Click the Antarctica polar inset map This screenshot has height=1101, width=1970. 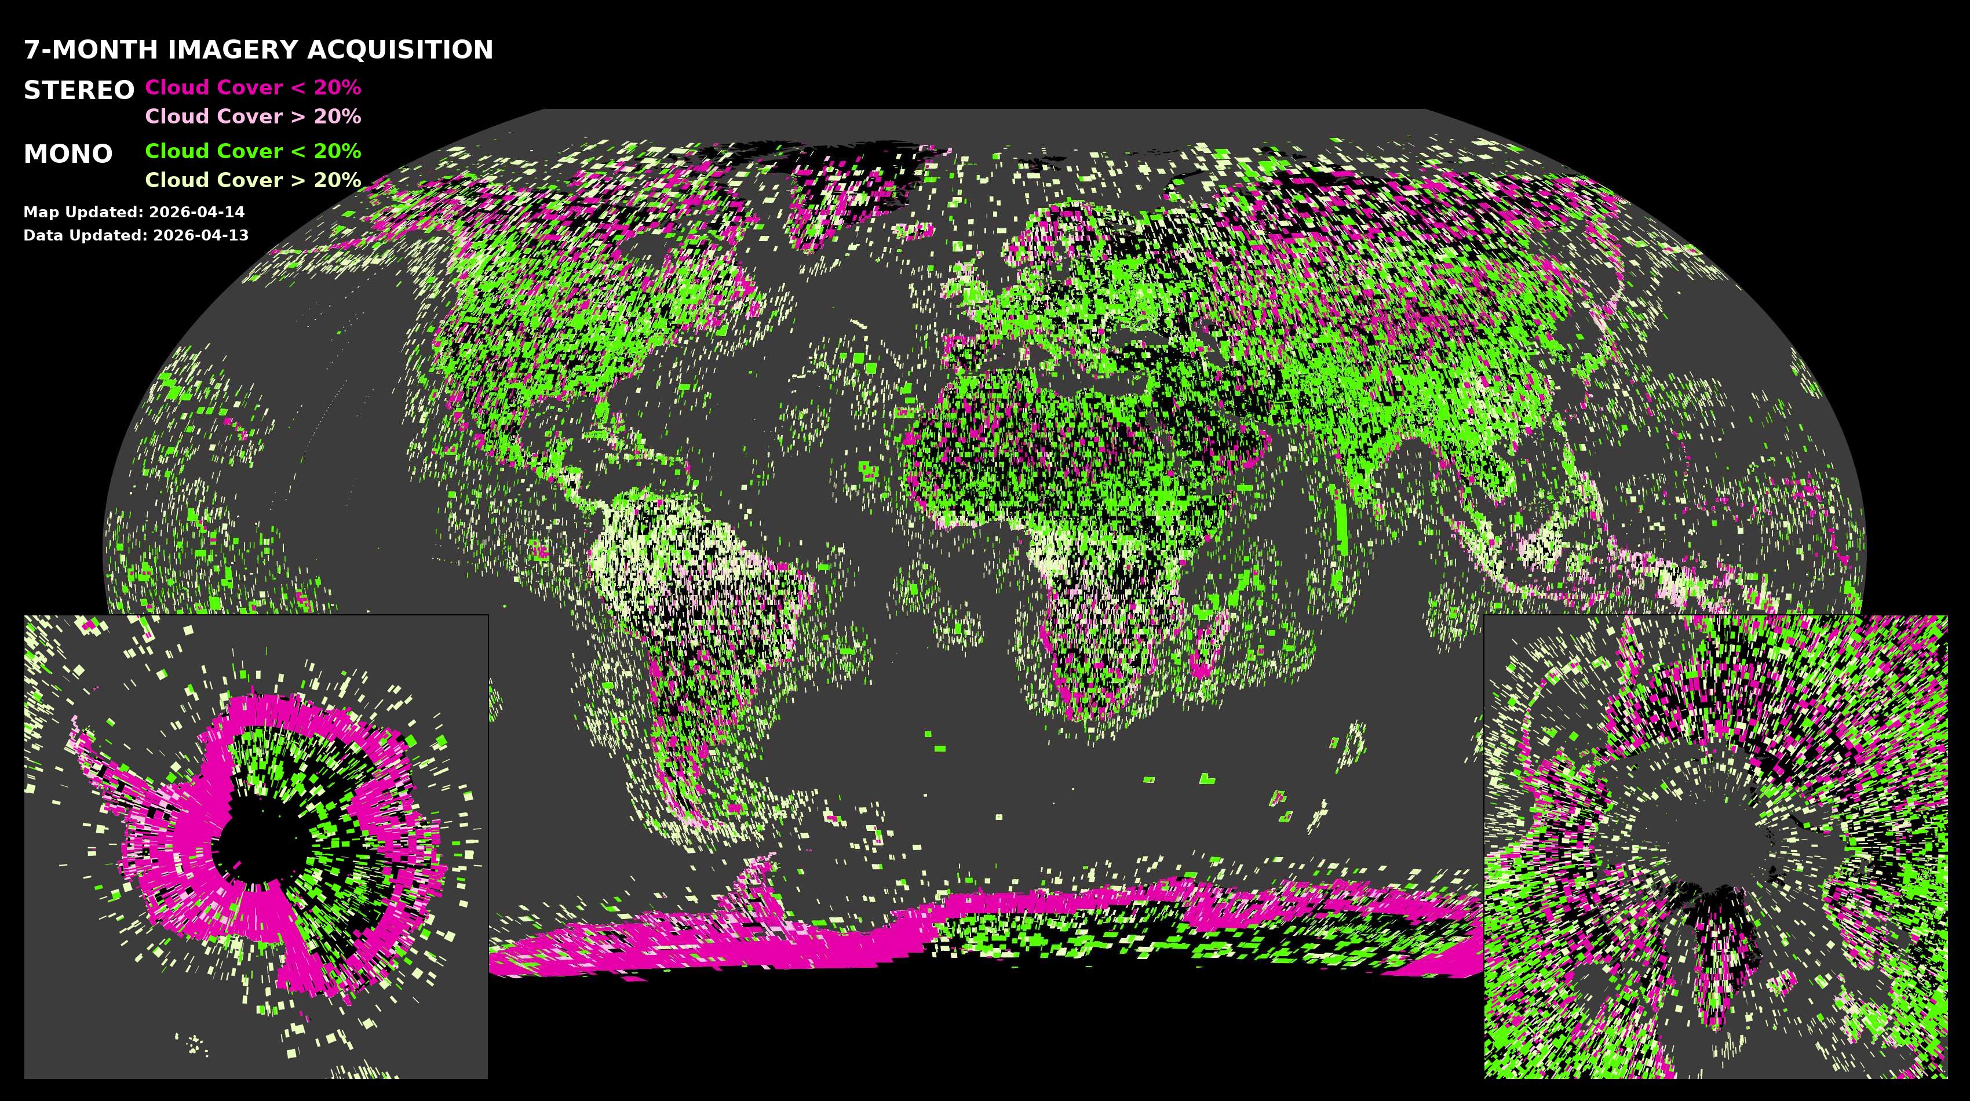coord(256,847)
